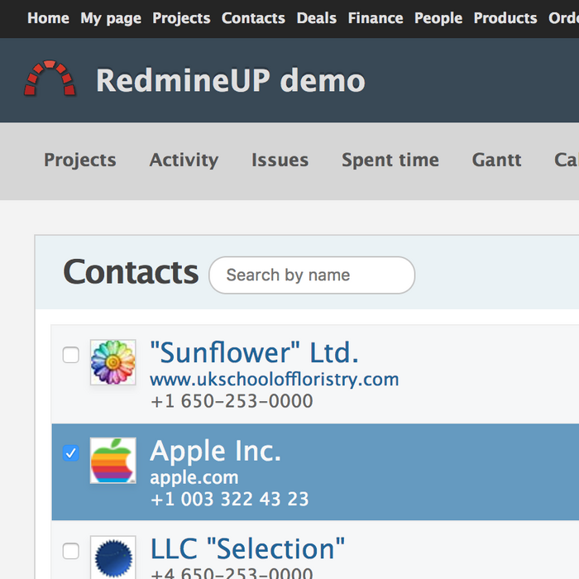Click the Search by name field
This screenshot has height=579, width=579.
click(x=312, y=275)
